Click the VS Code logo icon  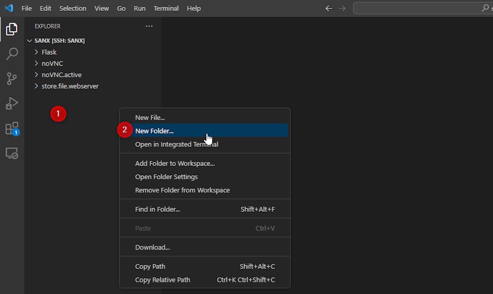pyautogui.click(x=9, y=8)
